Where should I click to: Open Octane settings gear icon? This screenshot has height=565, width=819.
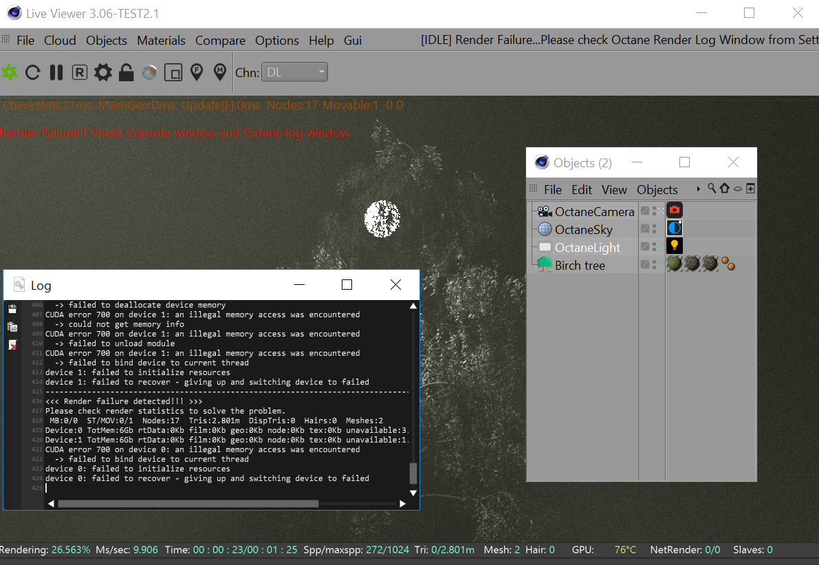coord(103,72)
